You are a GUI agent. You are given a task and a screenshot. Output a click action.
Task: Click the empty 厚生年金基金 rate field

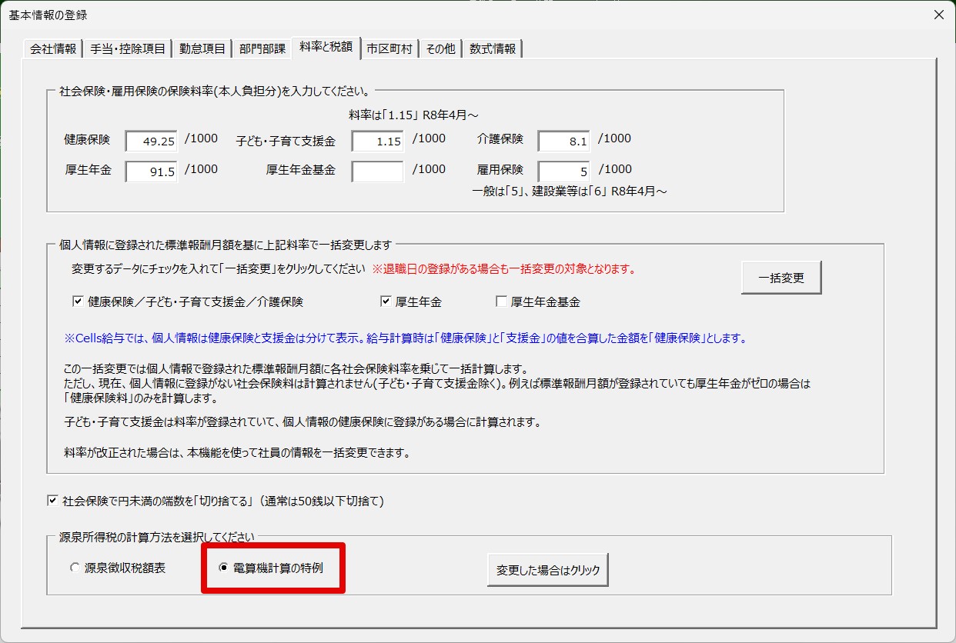[x=377, y=172]
